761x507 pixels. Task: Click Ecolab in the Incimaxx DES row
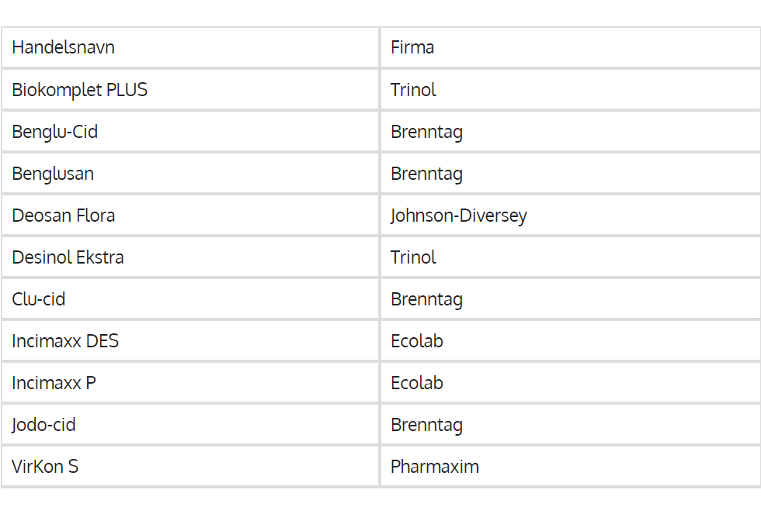point(417,340)
